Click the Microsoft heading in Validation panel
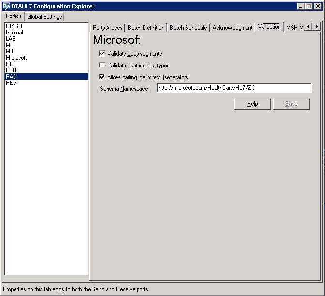Image resolution: width=325 pixels, height=296 pixels. click(117, 40)
